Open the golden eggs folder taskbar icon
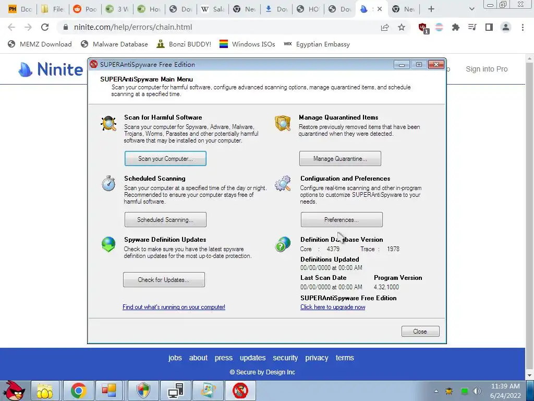Screen dimensions: 534x401 pyautogui.click(x=45, y=391)
